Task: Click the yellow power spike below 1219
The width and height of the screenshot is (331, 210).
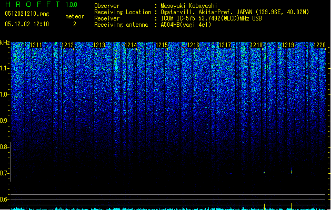Action: point(292,206)
